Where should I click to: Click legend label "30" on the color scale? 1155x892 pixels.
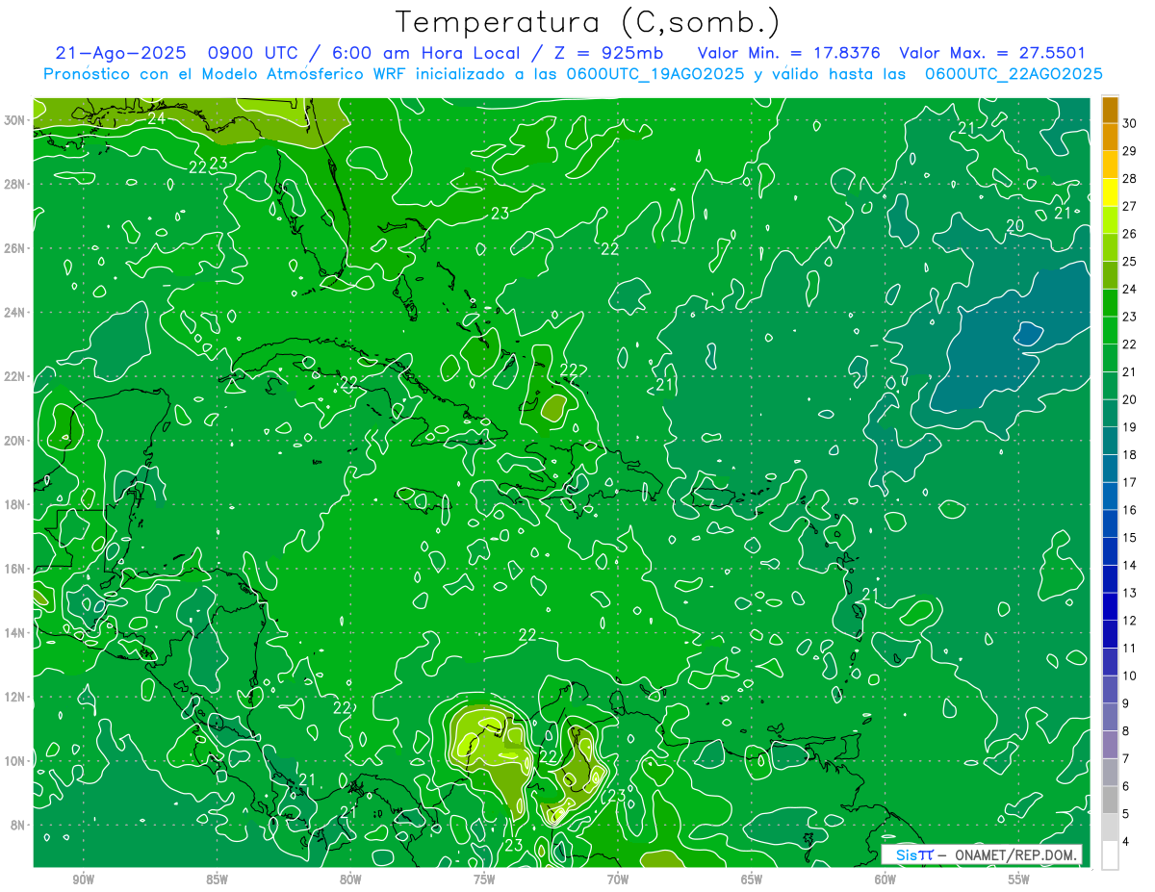coord(1130,124)
